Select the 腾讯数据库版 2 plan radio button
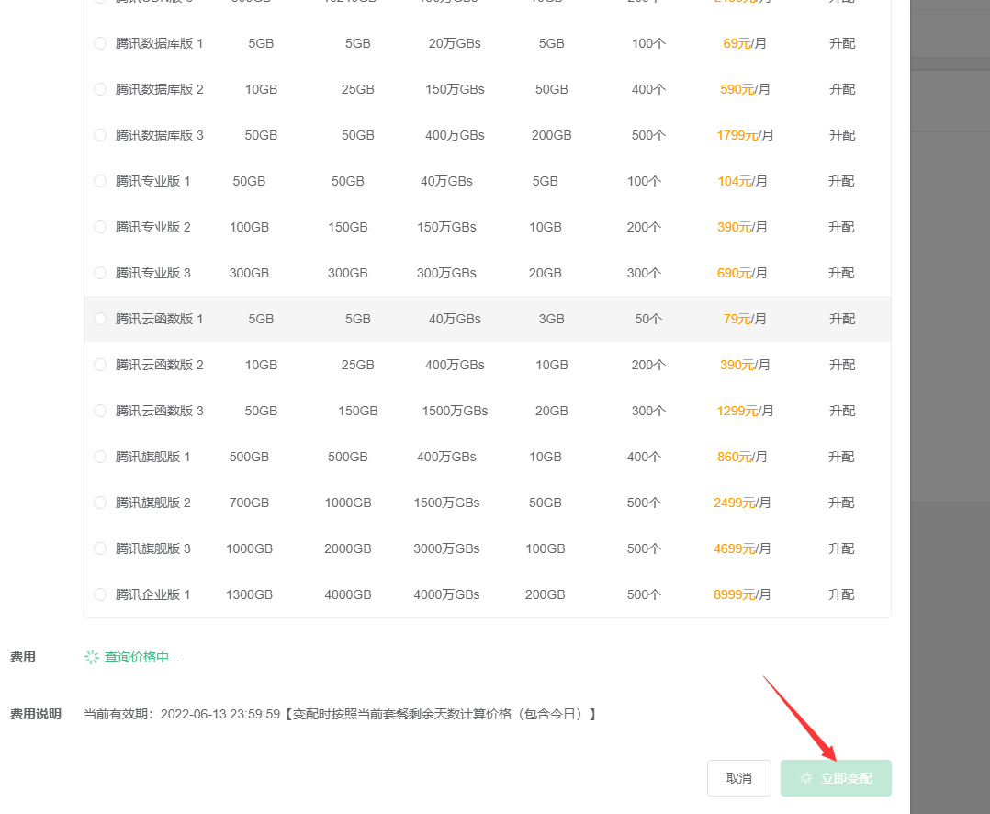The width and height of the screenshot is (990, 814). click(100, 89)
